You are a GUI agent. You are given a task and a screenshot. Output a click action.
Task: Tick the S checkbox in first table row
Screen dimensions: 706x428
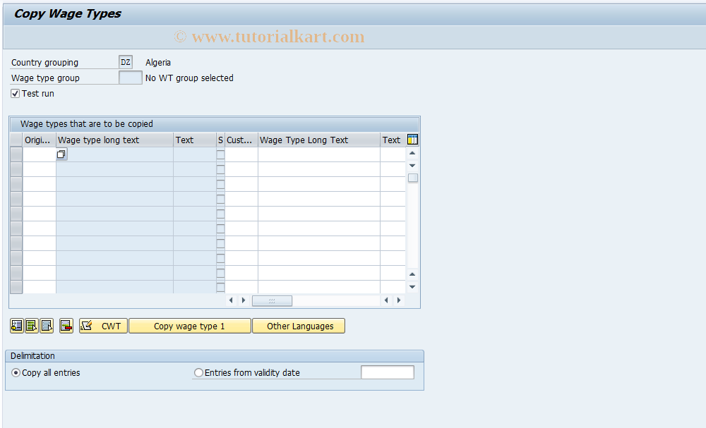coord(220,154)
